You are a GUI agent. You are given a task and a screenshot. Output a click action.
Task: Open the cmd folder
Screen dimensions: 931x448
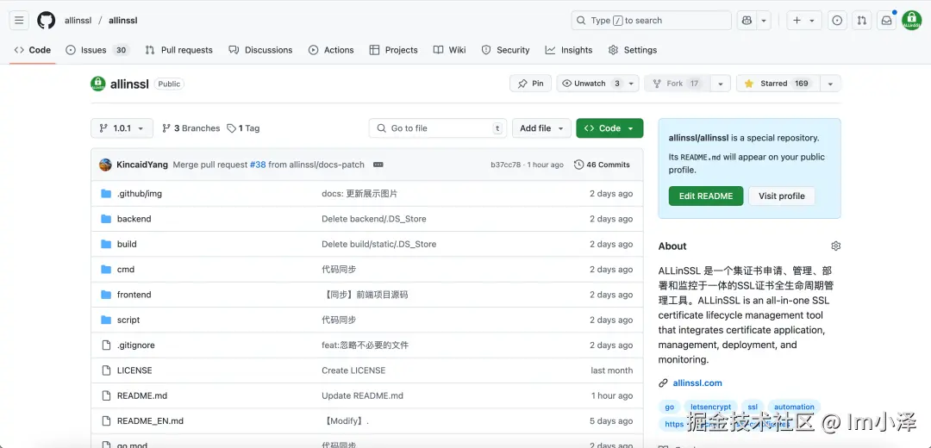[126, 270]
